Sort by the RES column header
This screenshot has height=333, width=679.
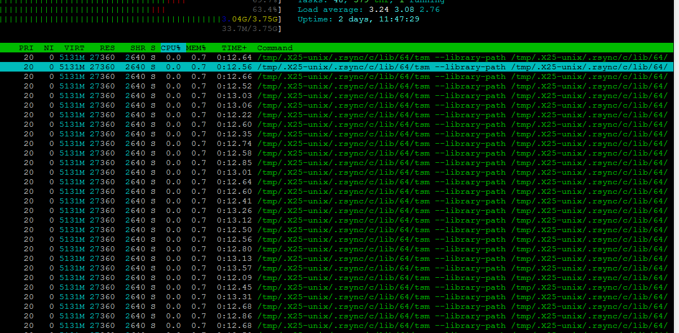point(107,48)
